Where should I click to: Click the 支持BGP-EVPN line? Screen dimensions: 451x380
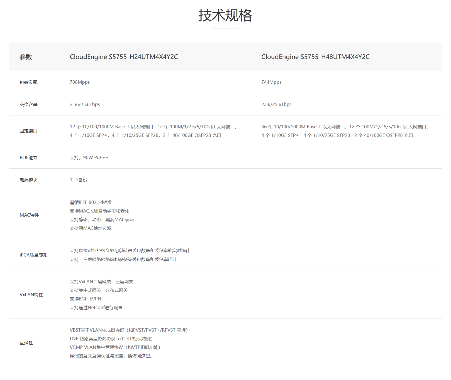click(x=86, y=299)
